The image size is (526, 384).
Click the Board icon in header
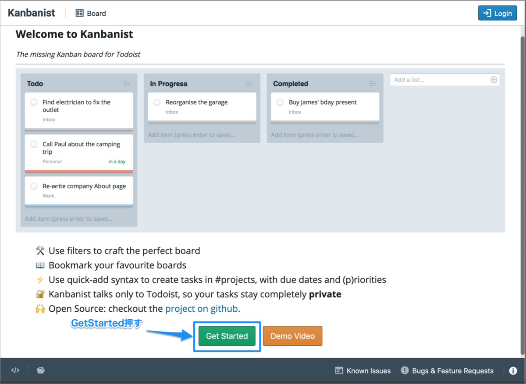click(79, 13)
